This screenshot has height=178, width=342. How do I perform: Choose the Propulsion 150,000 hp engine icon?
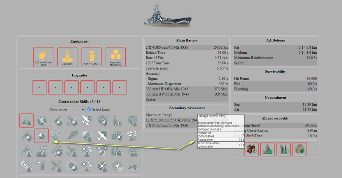click(x=115, y=57)
